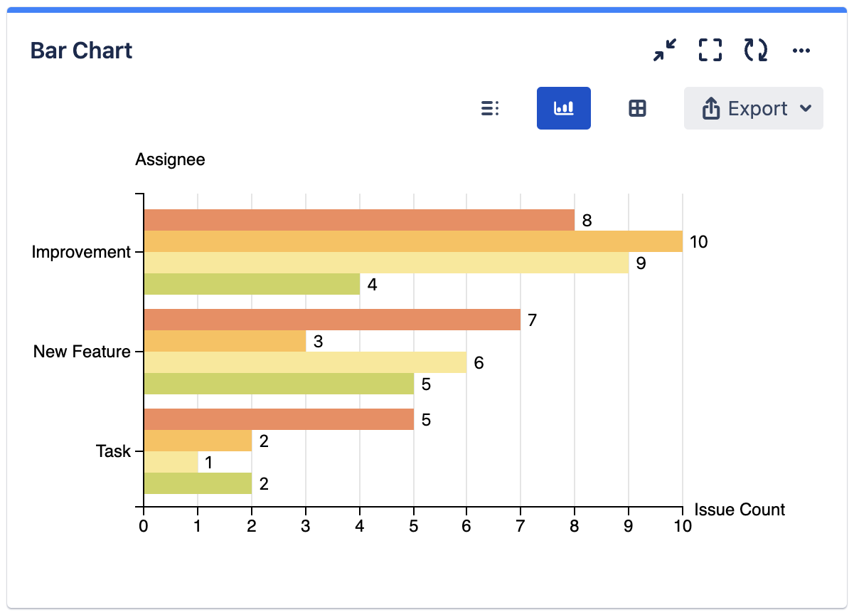Select the Bar Chart title
Screen dimensions: 854x615
(x=80, y=50)
